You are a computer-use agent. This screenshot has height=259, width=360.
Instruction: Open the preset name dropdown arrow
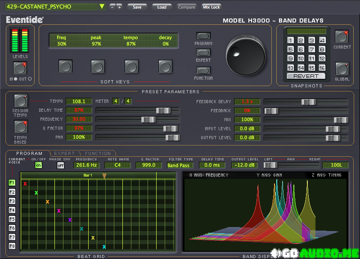[x=102, y=7]
